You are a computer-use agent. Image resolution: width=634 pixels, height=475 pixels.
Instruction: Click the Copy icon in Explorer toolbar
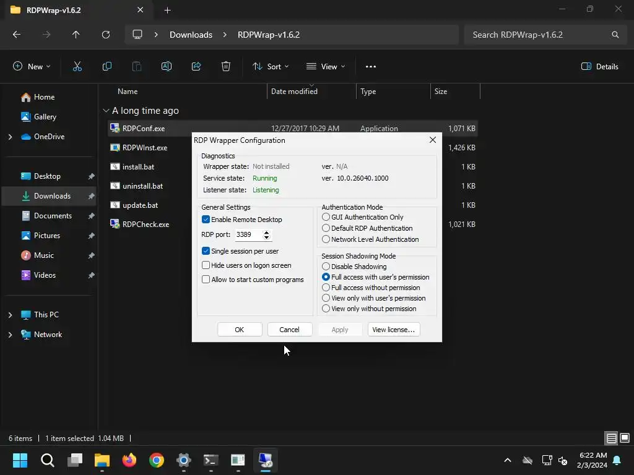click(x=106, y=67)
